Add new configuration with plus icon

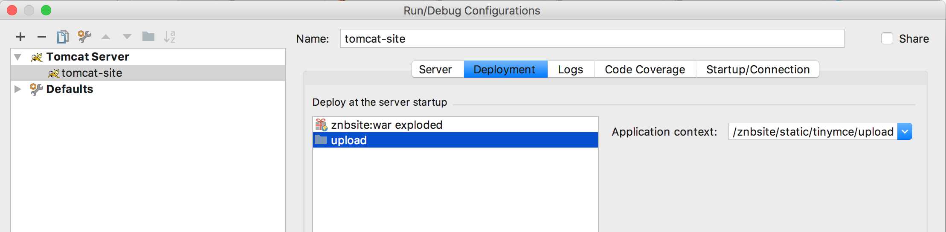(x=20, y=37)
